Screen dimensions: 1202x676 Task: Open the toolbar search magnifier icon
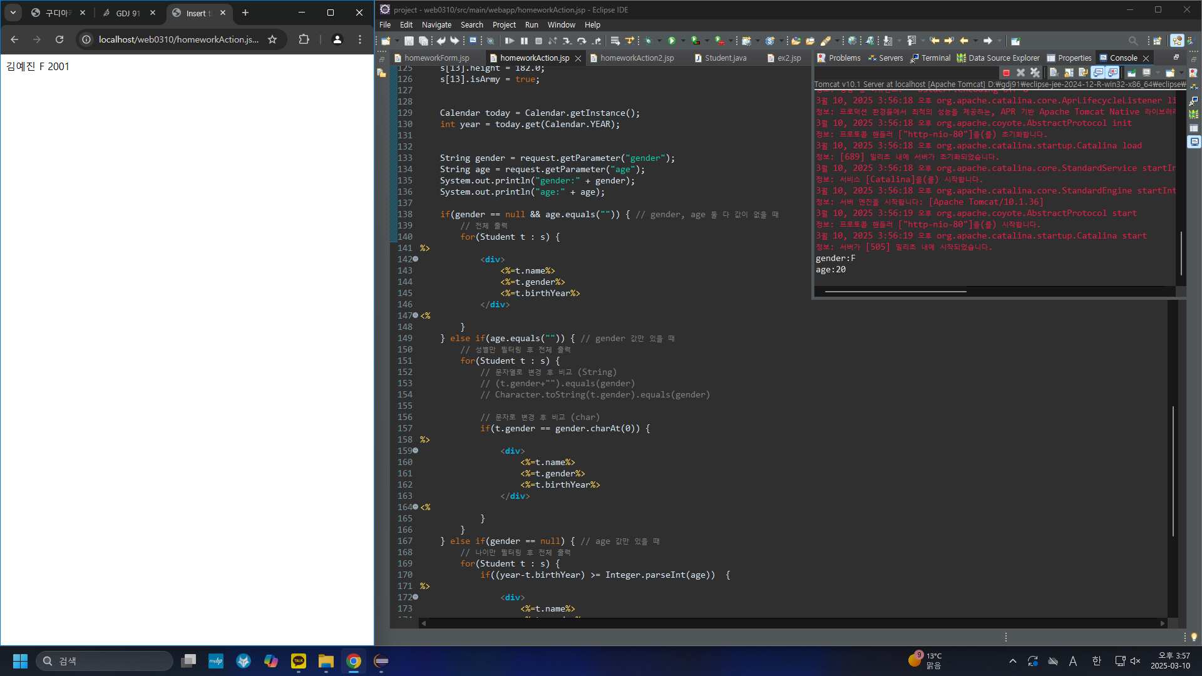pos(1133,41)
